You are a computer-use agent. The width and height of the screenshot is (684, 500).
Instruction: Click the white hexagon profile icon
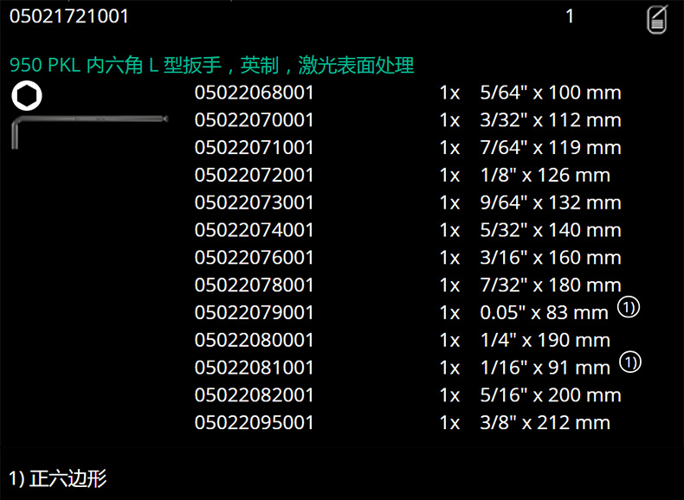tap(27, 96)
